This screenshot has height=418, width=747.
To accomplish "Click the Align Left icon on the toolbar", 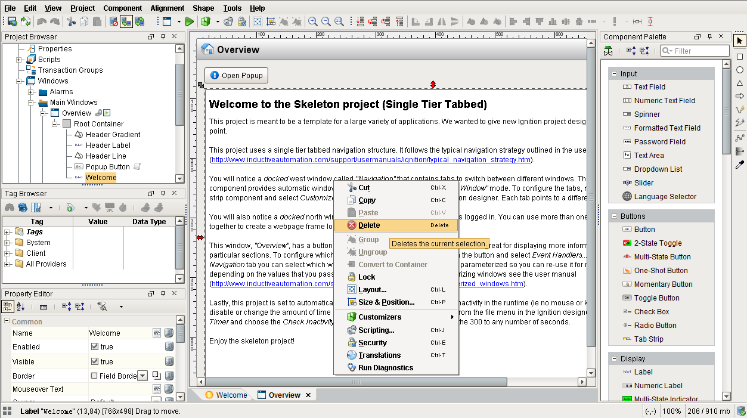I will tap(514, 20).
